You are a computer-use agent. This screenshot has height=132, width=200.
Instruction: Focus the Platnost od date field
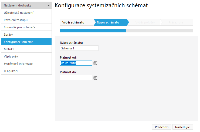(76, 63)
